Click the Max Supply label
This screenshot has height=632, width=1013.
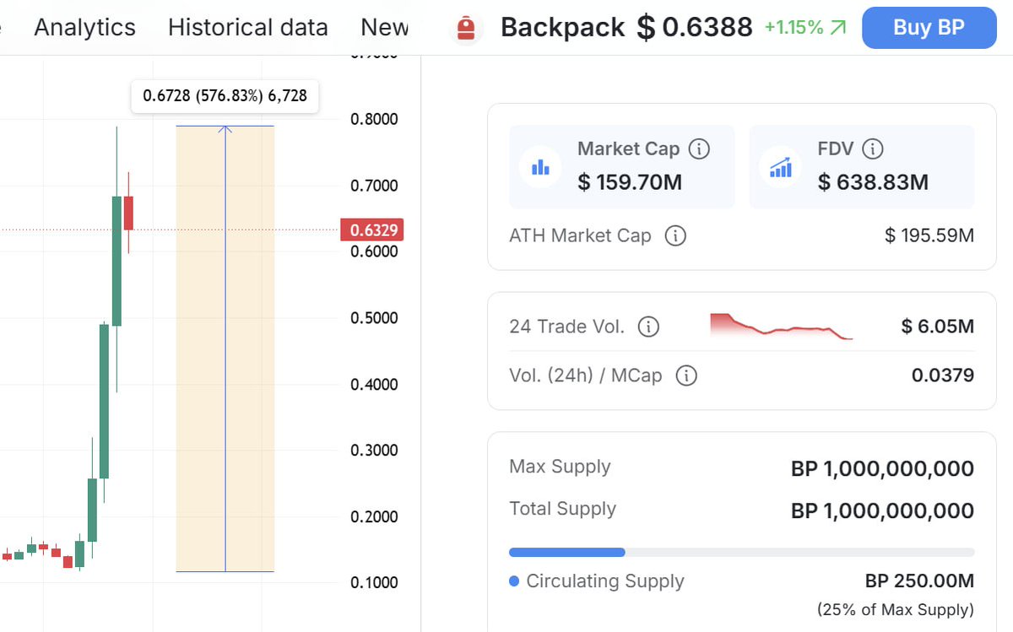pyautogui.click(x=560, y=467)
